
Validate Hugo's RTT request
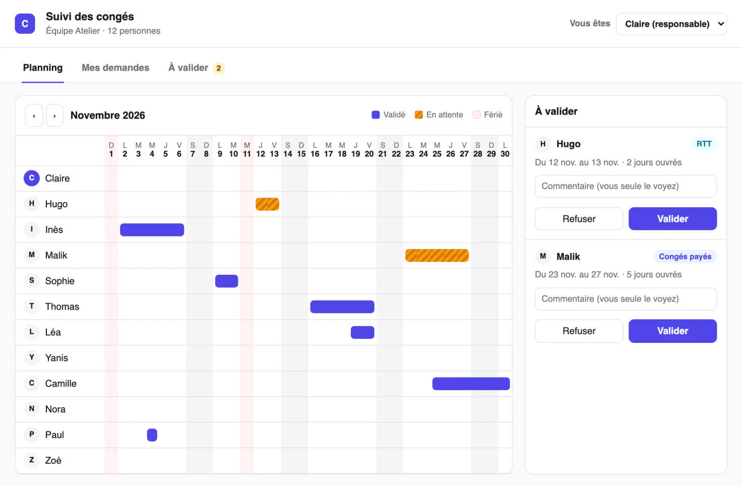(672, 219)
